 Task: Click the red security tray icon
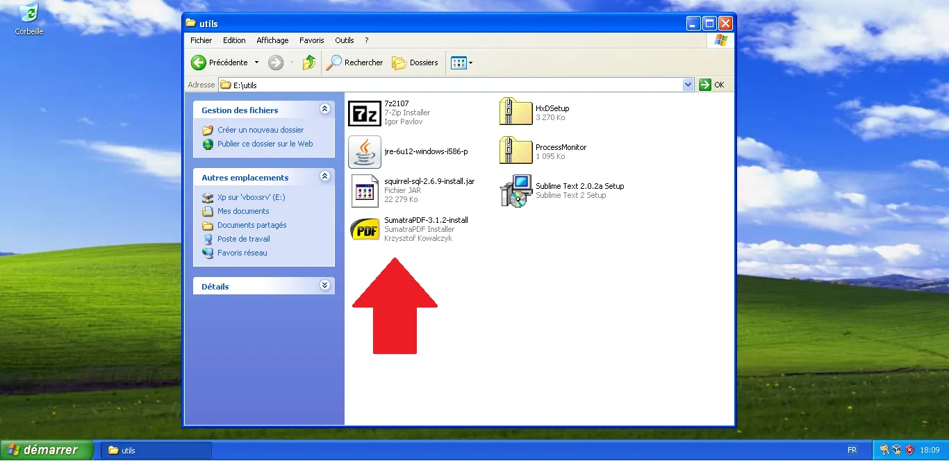point(909,450)
